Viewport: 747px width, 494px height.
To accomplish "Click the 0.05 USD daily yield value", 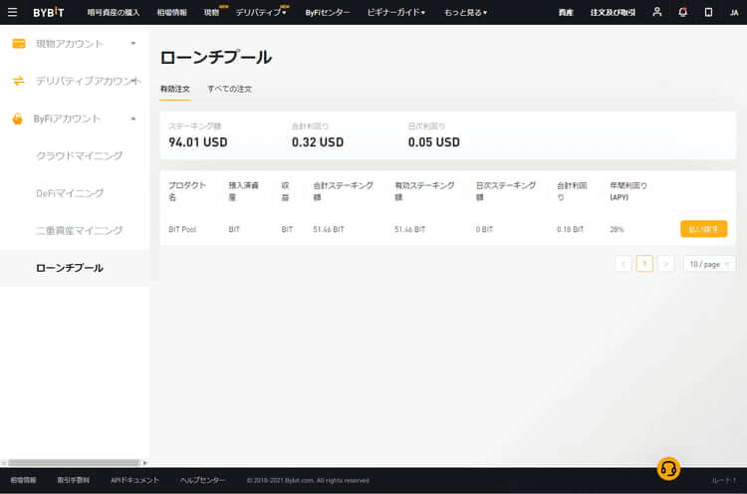I will tap(434, 142).
